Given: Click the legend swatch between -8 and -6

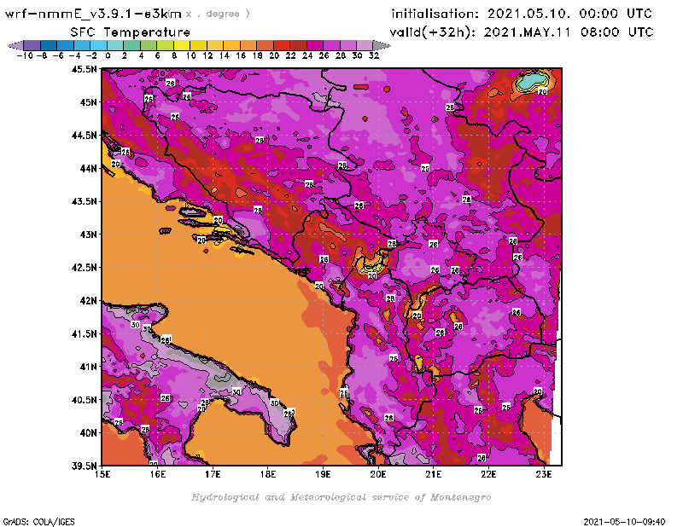Looking at the screenshot, I should point(49,45).
